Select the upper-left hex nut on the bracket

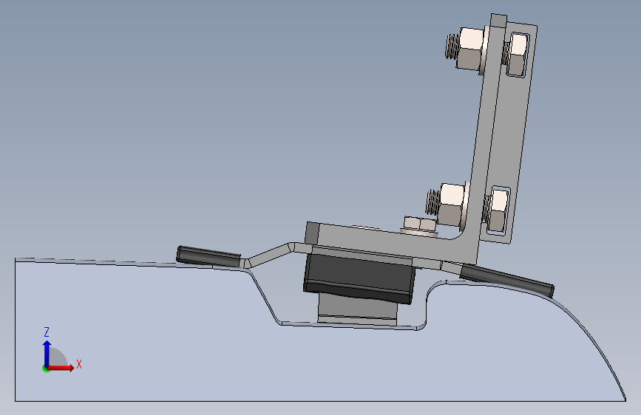tap(470, 48)
